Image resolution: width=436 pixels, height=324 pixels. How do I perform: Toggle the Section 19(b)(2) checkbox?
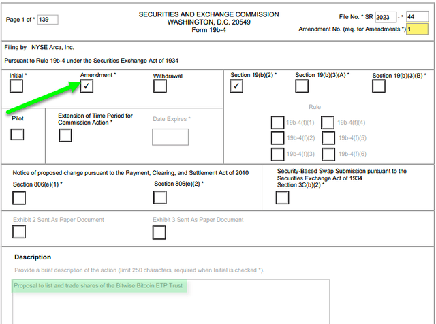click(236, 86)
